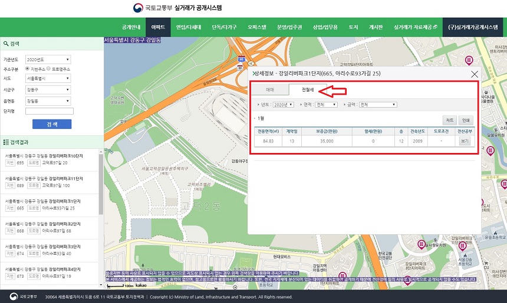This screenshot has width=507, height=303.
Task: Open the 분양/입주권 menu
Action: (x=289, y=27)
